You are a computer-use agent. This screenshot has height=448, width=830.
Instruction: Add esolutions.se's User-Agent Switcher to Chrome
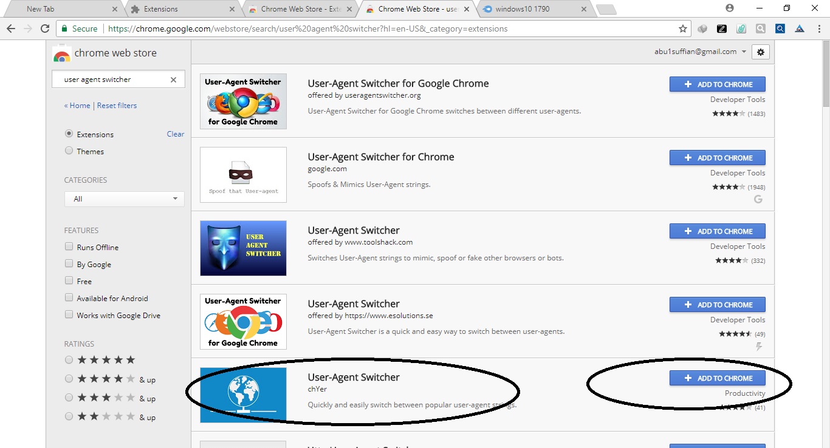pos(718,305)
